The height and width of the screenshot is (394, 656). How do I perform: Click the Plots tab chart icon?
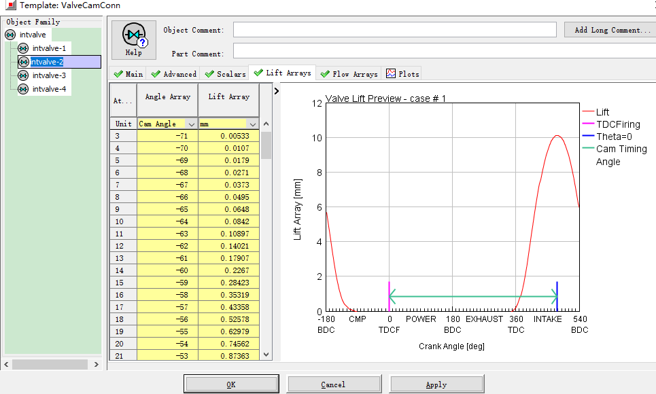(x=391, y=74)
